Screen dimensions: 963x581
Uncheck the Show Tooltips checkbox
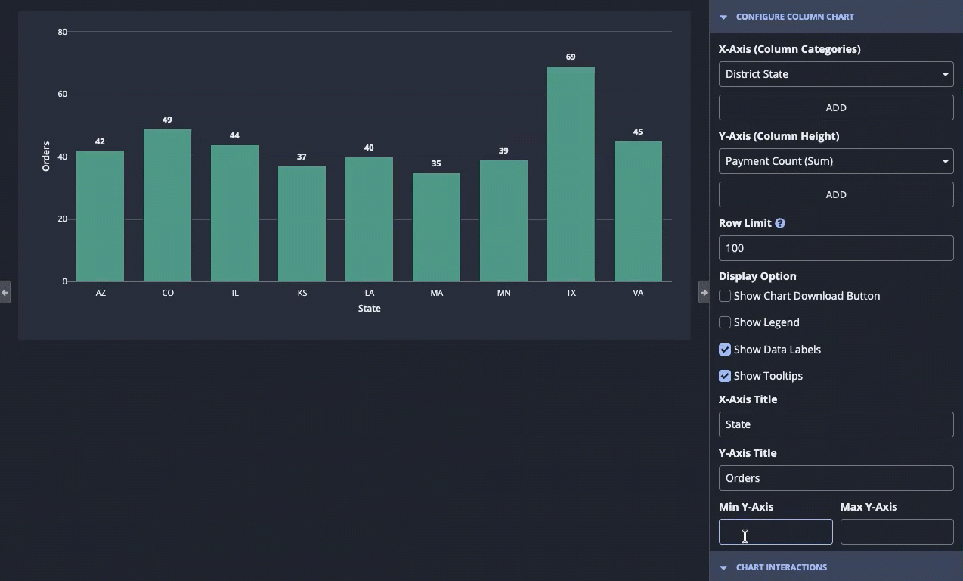(x=725, y=376)
